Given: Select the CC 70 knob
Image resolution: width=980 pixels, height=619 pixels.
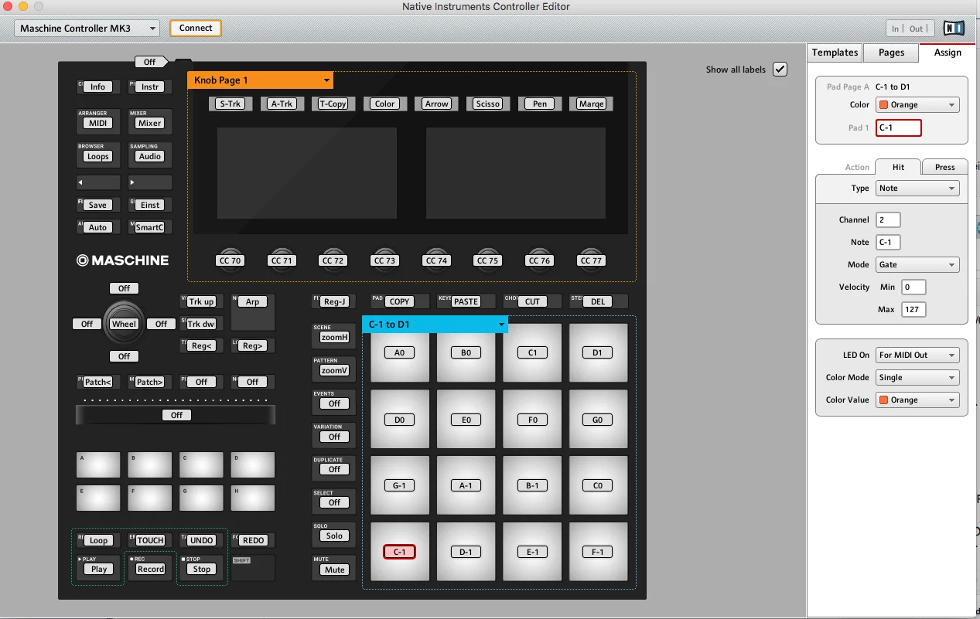Looking at the screenshot, I should (x=230, y=258).
